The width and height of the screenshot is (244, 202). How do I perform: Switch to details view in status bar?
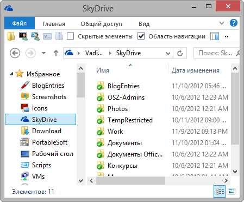220,191
